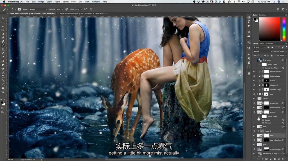This screenshot has width=288, height=161.
Task: Hide the Curves 1 adjustment layer
Action: point(254,81)
